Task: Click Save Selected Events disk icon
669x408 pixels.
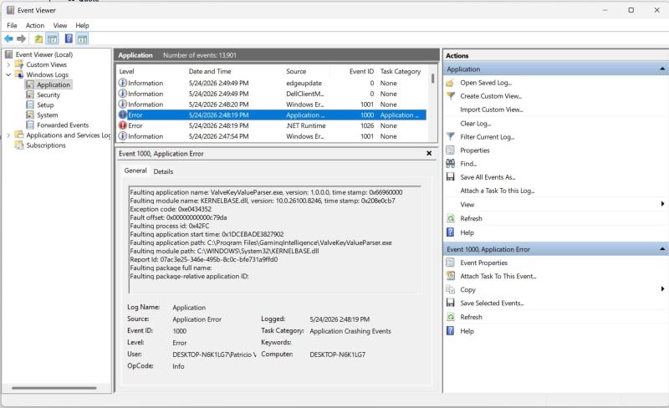Action: point(450,303)
